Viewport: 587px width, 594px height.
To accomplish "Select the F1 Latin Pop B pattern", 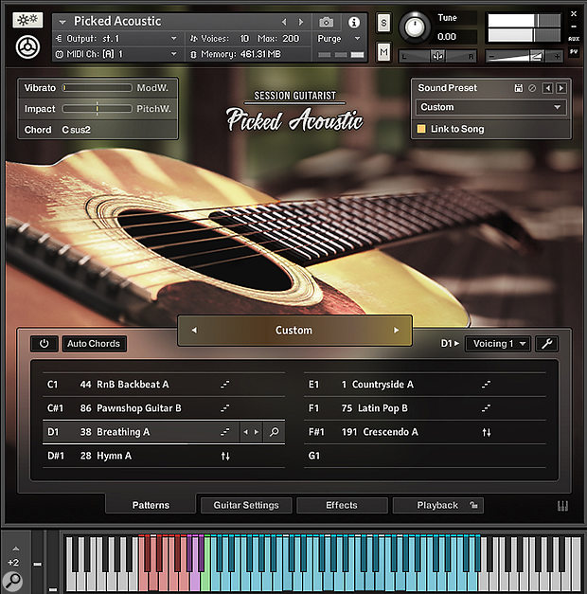I will point(425,408).
